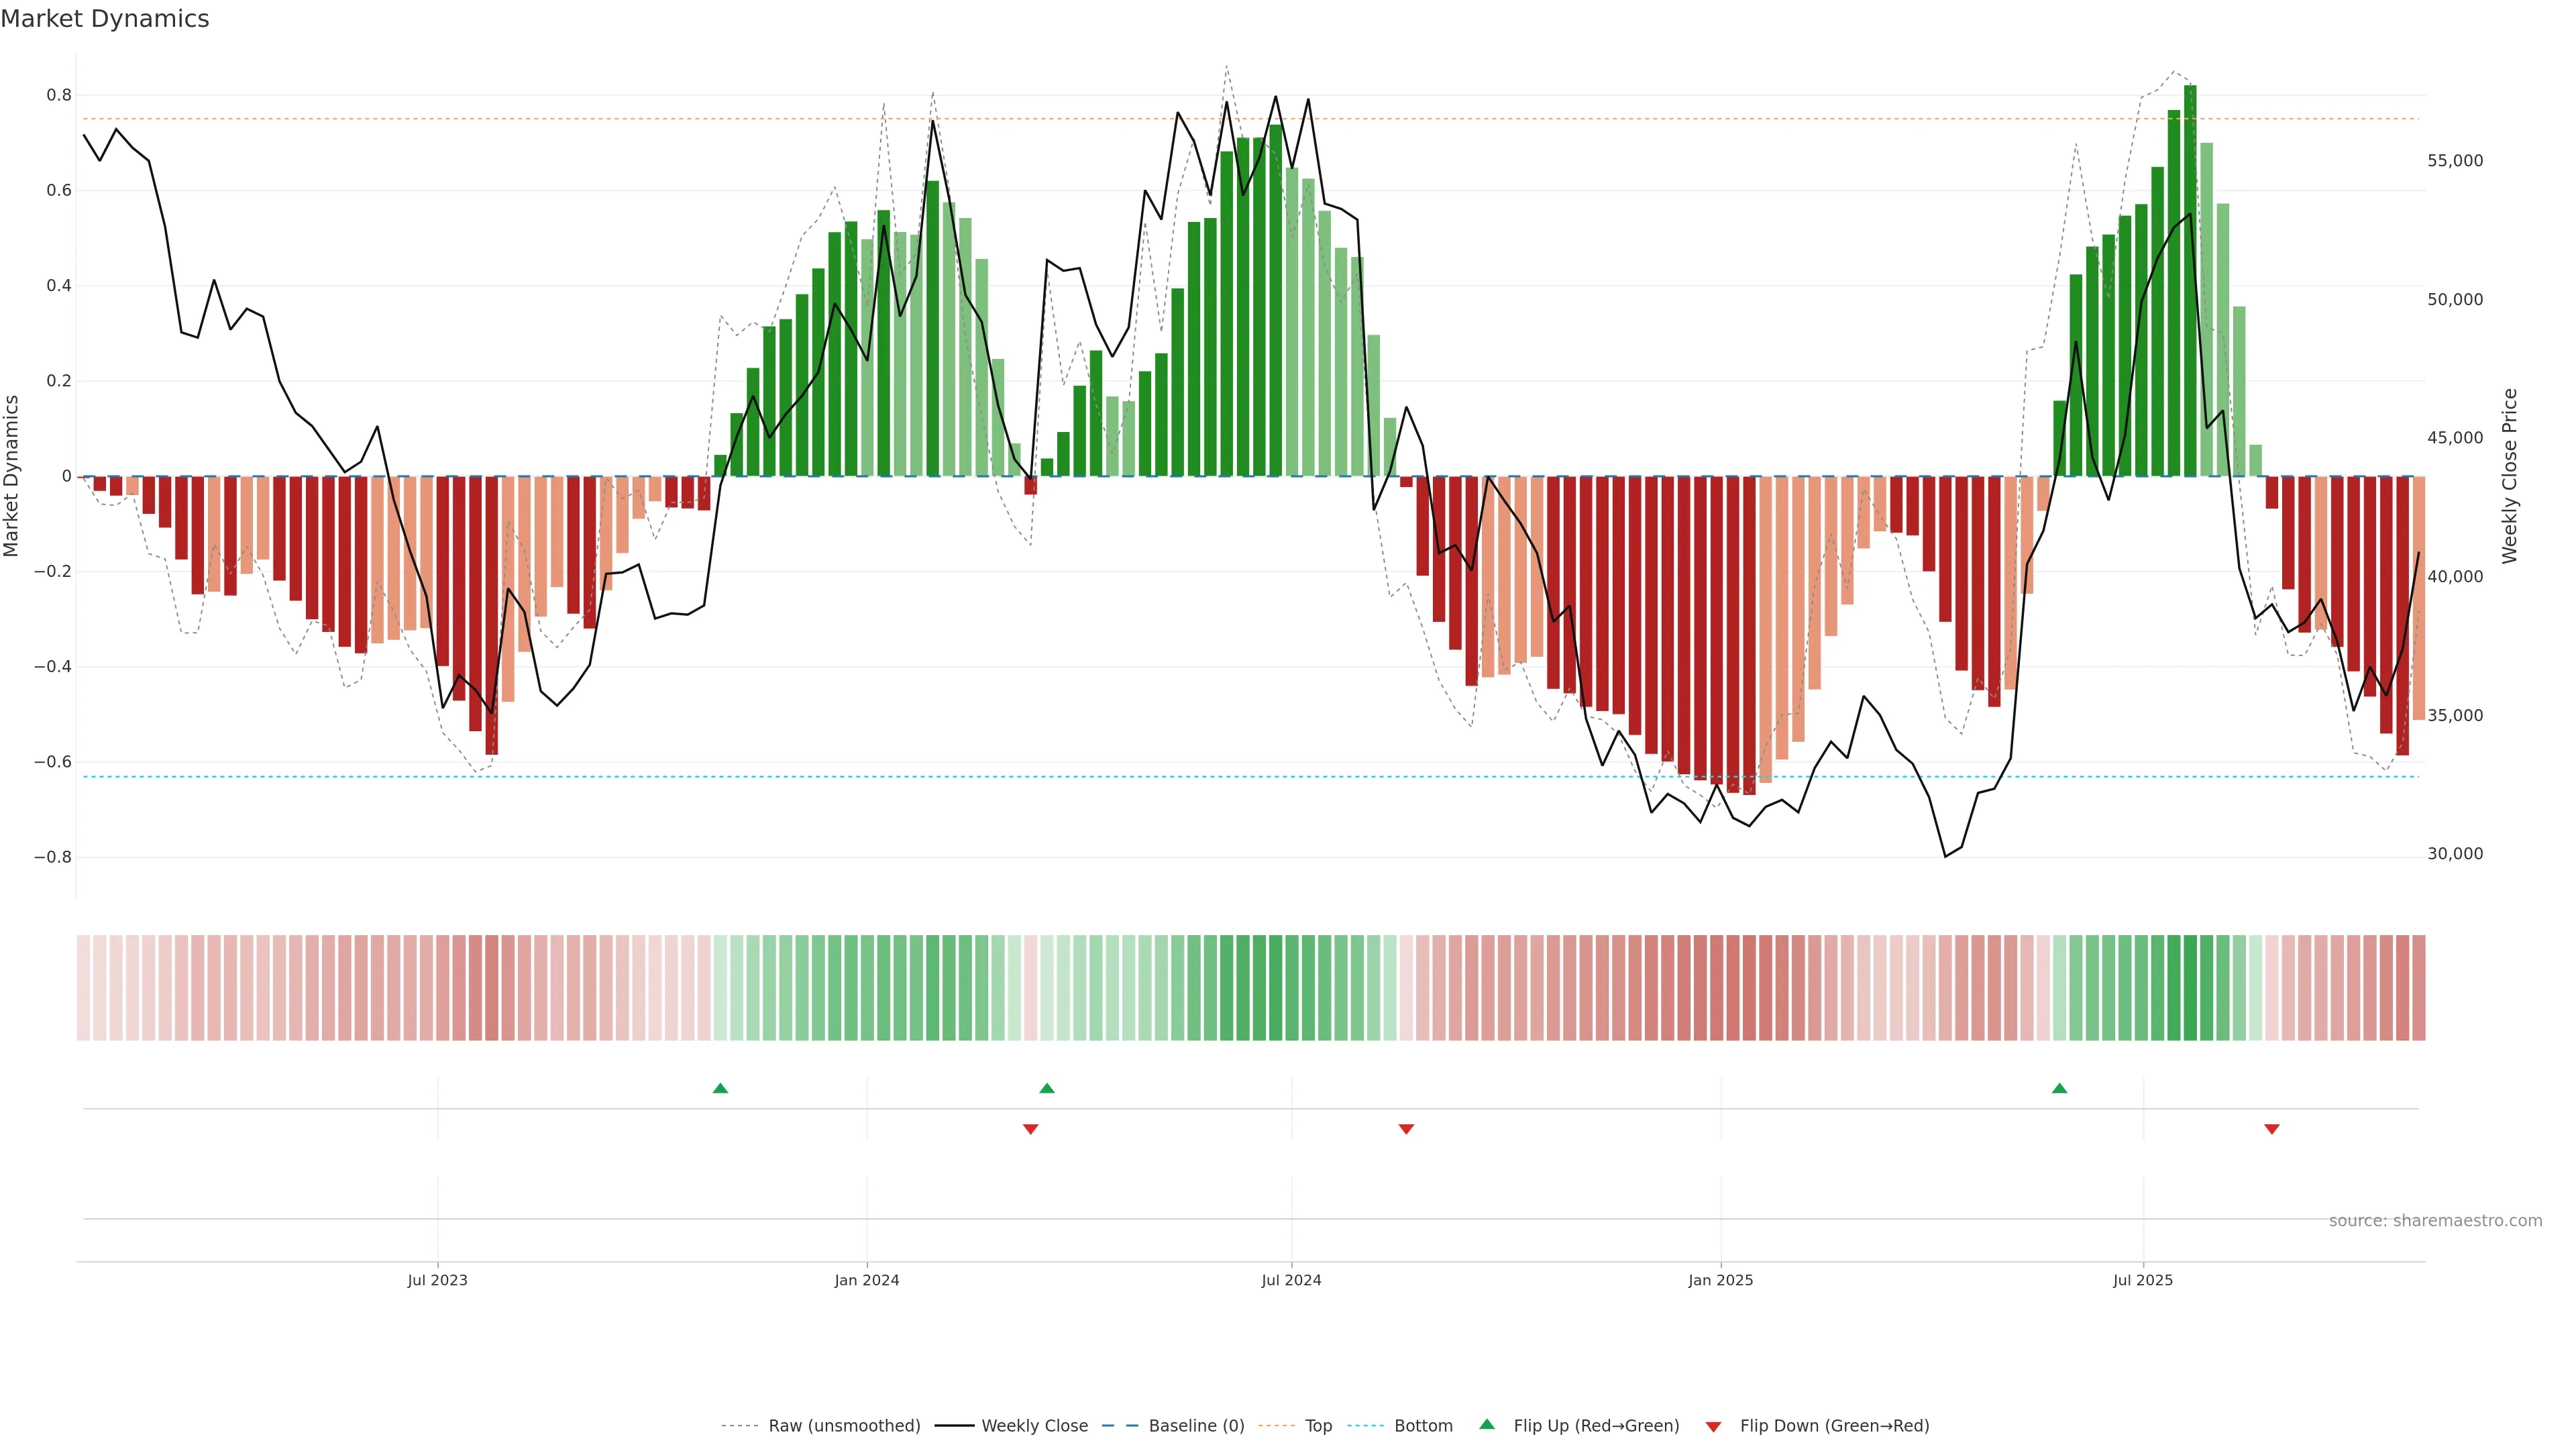Click the first green flip-up marker near Nov 2023
This screenshot has height=1449, width=2576.
pos(720,1088)
